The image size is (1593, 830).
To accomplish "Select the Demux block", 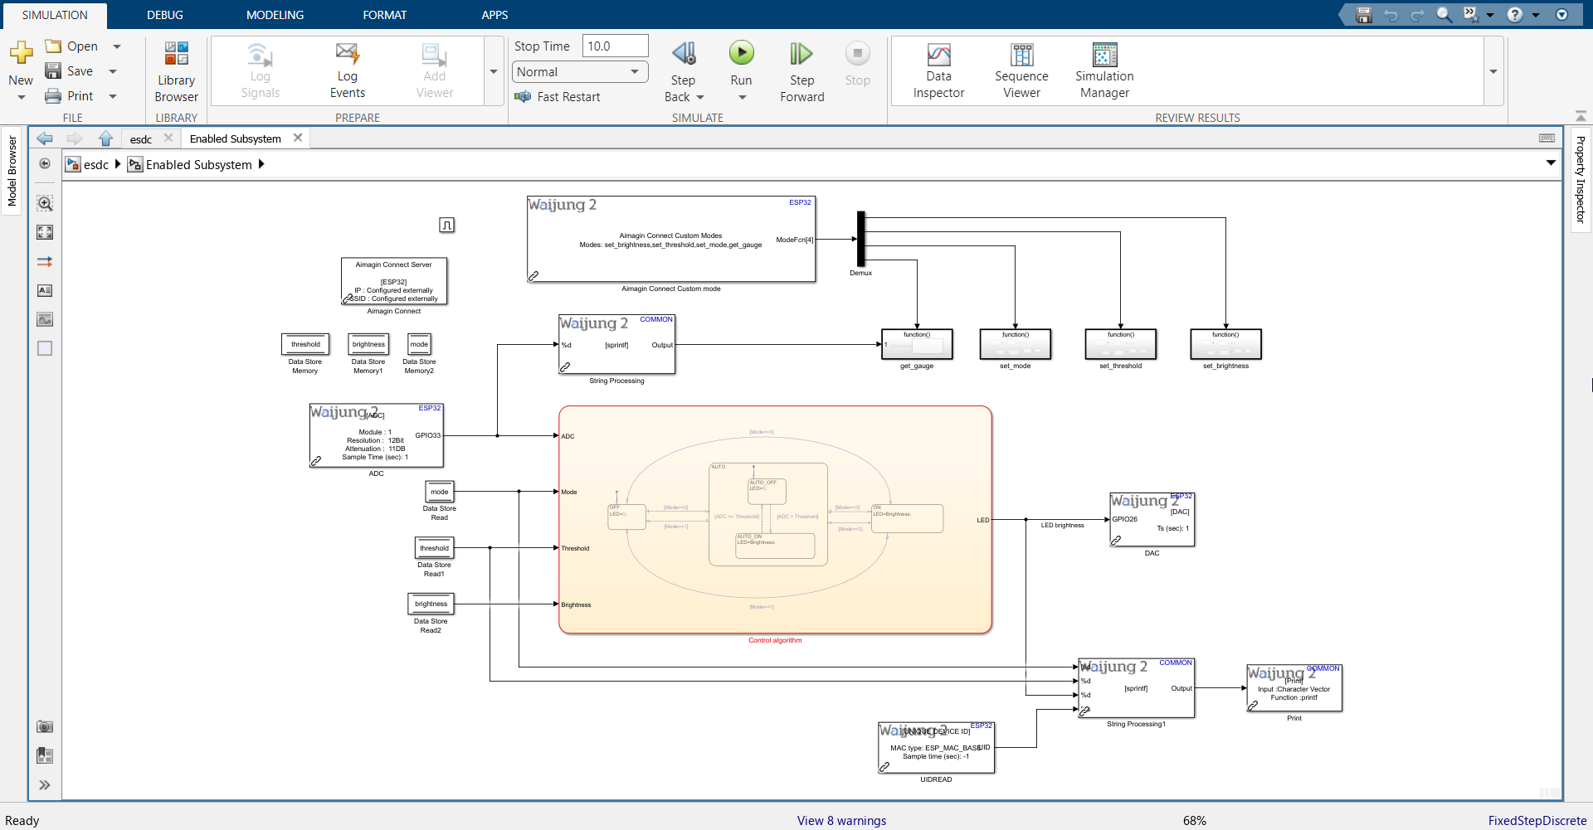I will pyautogui.click(x=860, y=239).
